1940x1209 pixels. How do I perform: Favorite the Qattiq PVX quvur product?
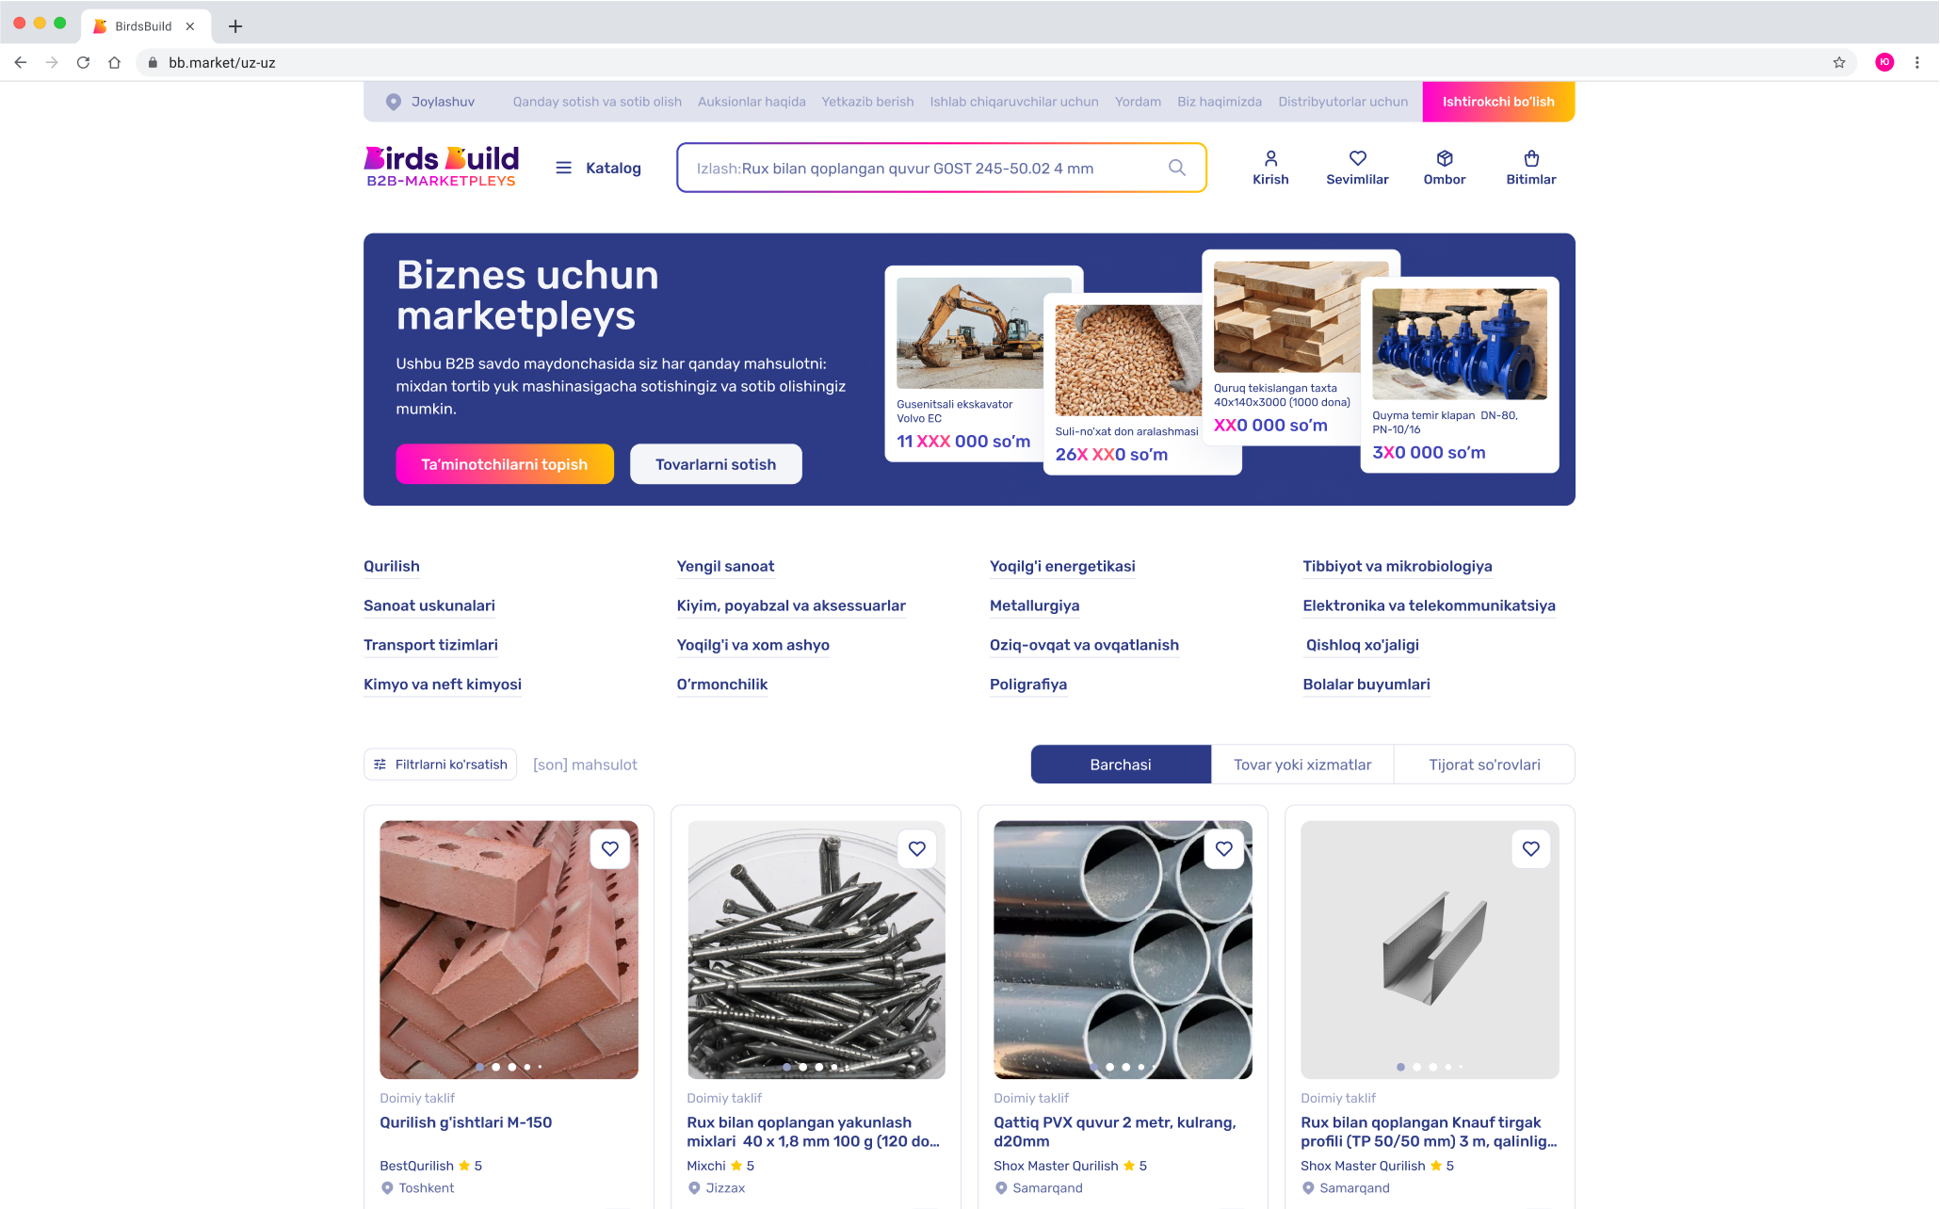pyautogui.click(x=1224, y=848)
